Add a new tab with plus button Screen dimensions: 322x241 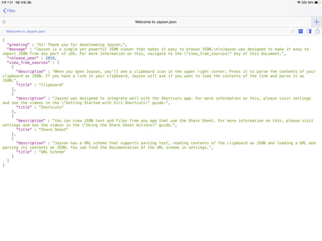[317, 22]
